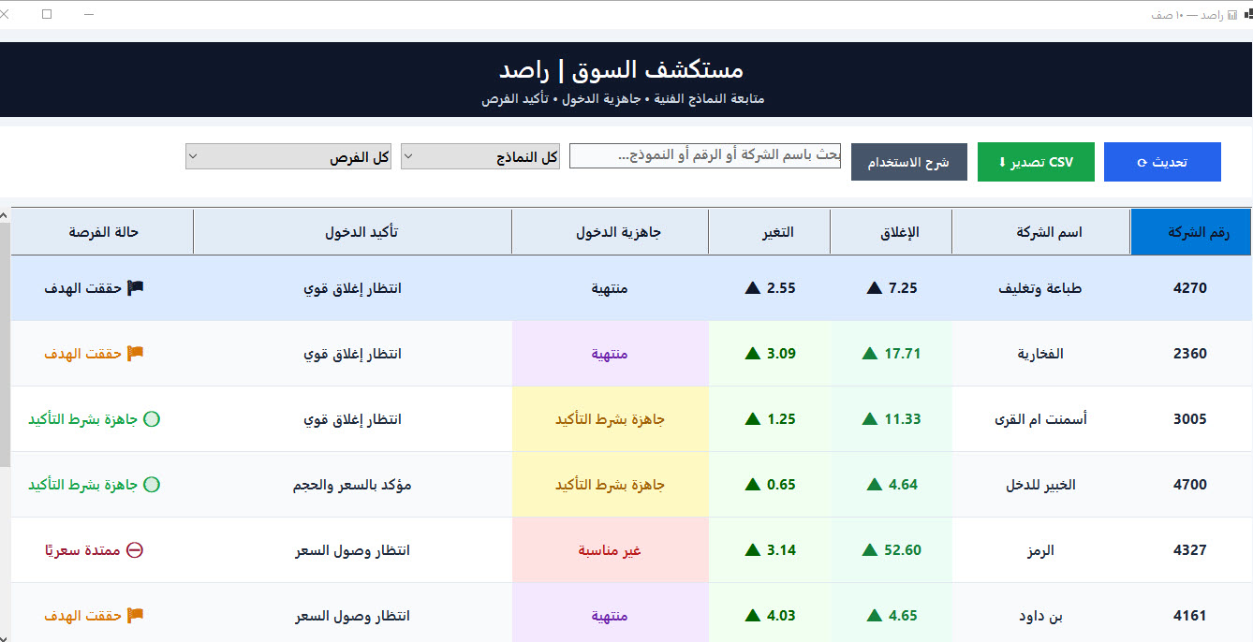This screenshot has width=1253, height=642.
Task: Click the scroll-up arrow of the table scrollbar
Action: (x=5, y=216)
